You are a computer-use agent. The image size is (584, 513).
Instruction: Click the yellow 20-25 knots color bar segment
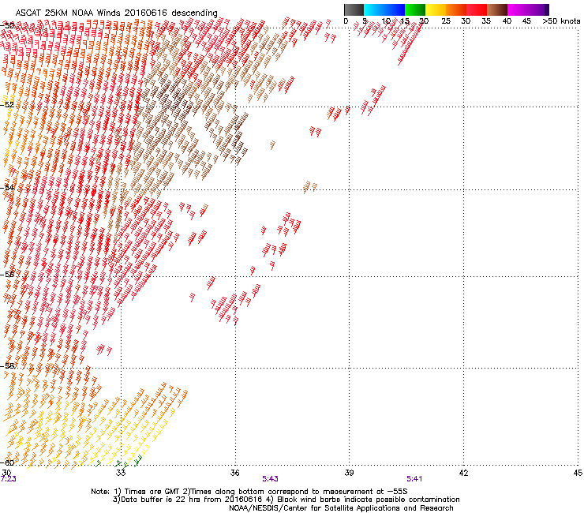[436, 9]
